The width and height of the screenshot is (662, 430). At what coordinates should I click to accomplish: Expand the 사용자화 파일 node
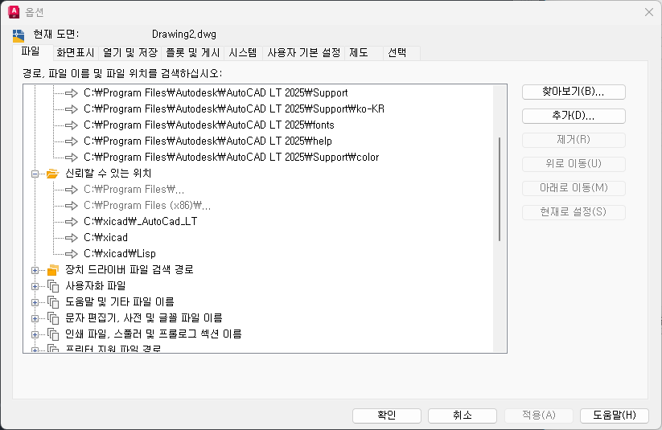point(35,286)
